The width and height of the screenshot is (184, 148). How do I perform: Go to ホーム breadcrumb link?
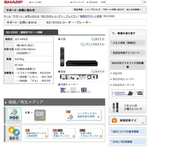[7, 16]
